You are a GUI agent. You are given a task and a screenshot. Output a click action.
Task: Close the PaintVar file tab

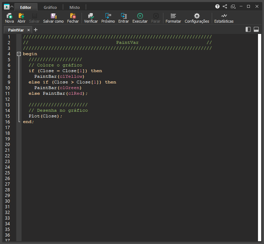[x=29, y=30]
